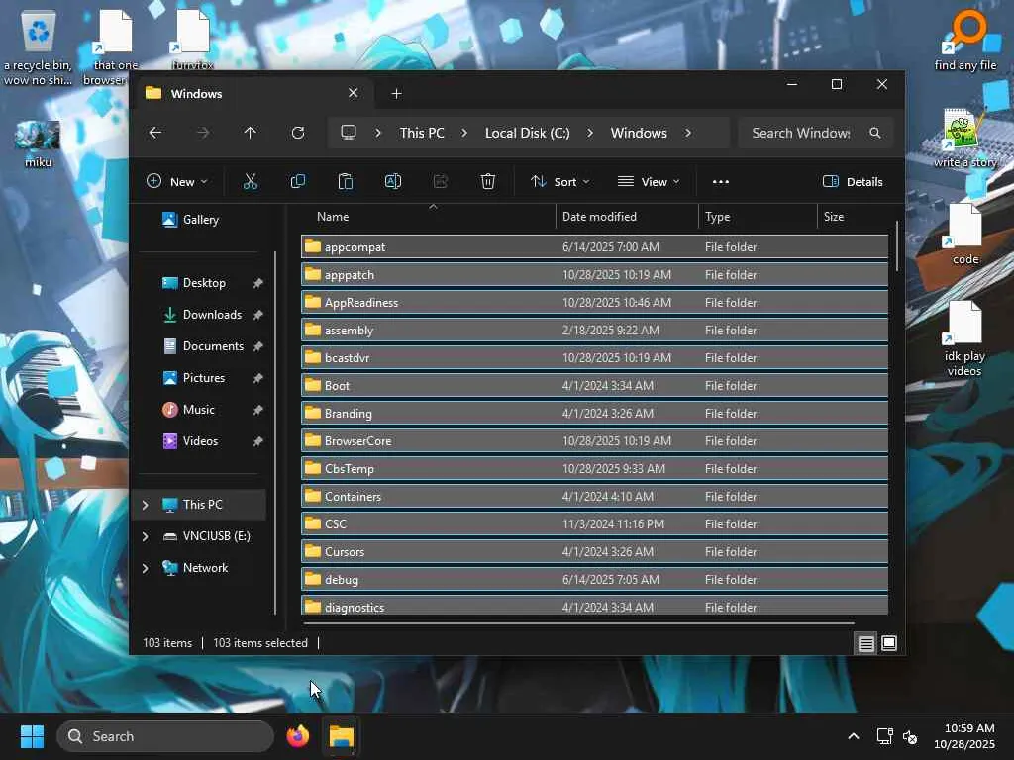The width and height of the screenshot is (1014, 760).
Task: Select the BrowserCore folder row
Action: pos(594,440)
